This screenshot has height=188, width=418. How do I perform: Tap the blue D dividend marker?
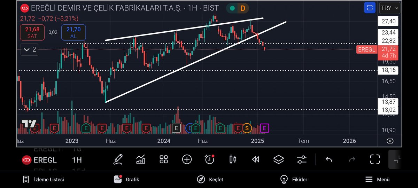(188, 128)
